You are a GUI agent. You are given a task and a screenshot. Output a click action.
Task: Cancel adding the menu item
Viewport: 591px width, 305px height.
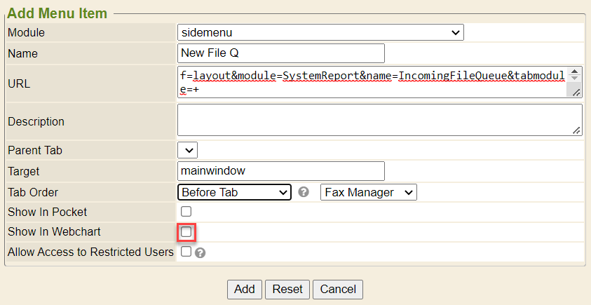338,289
